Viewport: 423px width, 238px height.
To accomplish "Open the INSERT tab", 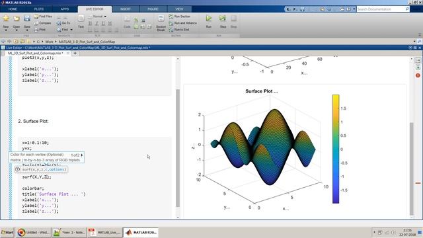I will [126, 9].
